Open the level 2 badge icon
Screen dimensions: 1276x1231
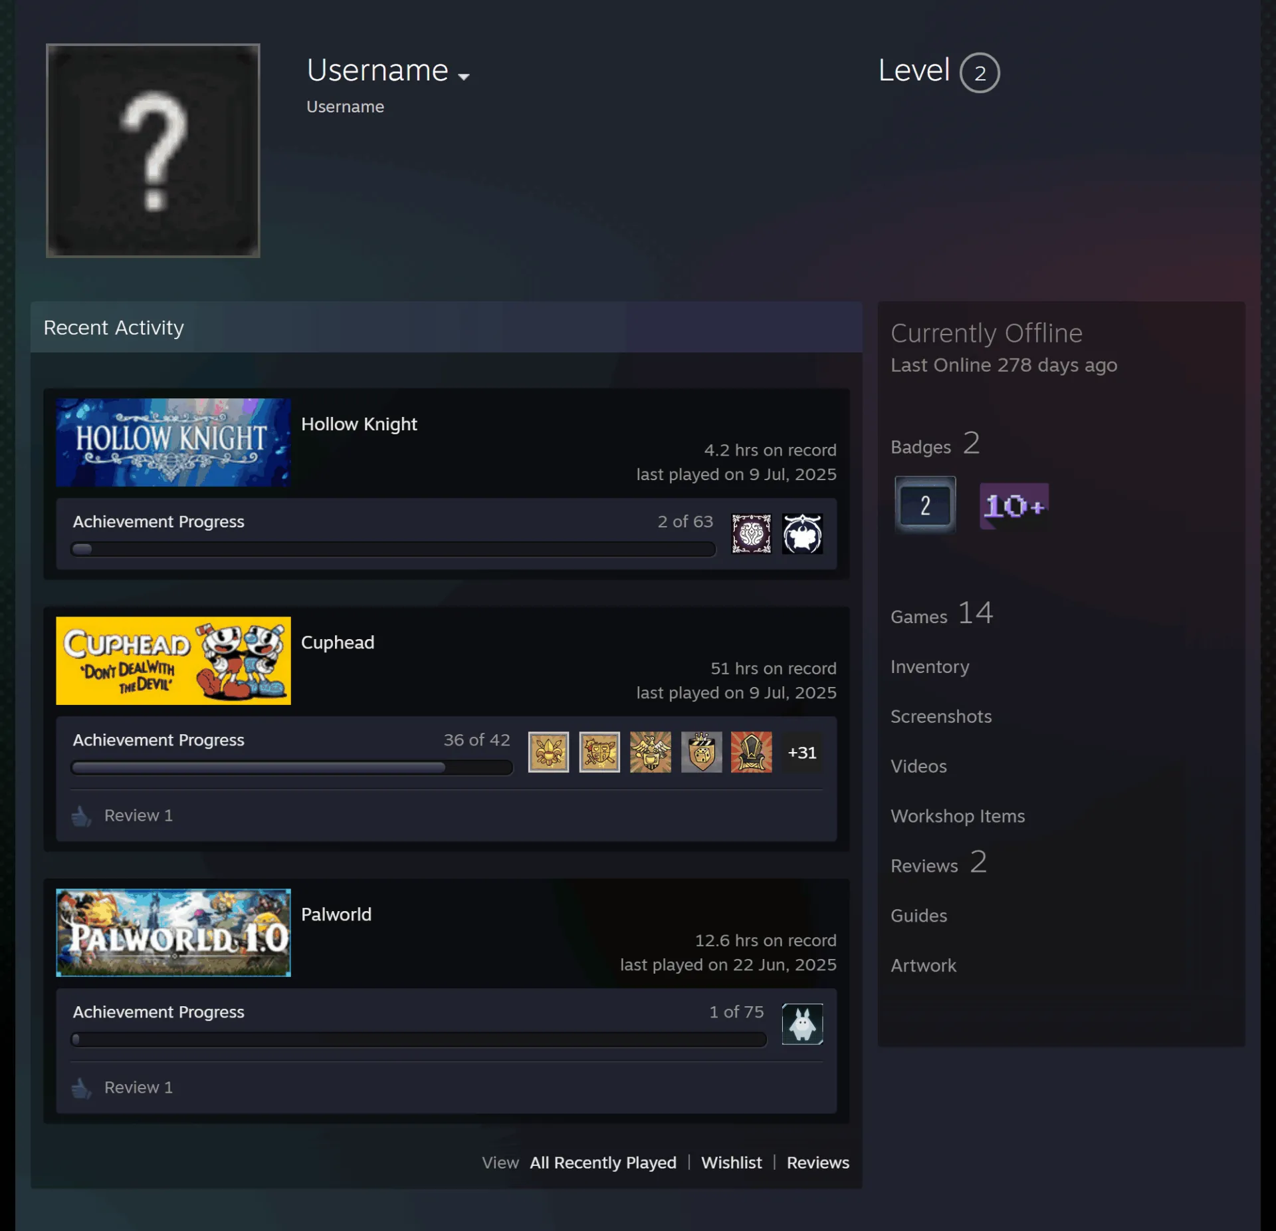[x=925, y=505]
